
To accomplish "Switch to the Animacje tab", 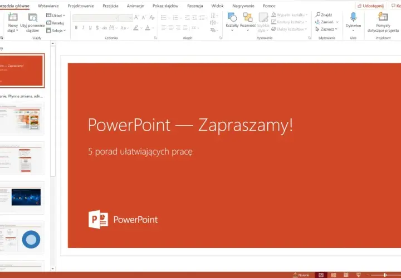I will click(135, 6).
